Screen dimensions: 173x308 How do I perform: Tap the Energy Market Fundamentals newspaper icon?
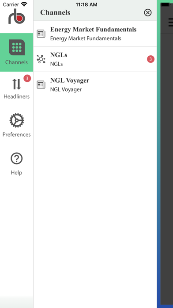(x=41, y=34)
